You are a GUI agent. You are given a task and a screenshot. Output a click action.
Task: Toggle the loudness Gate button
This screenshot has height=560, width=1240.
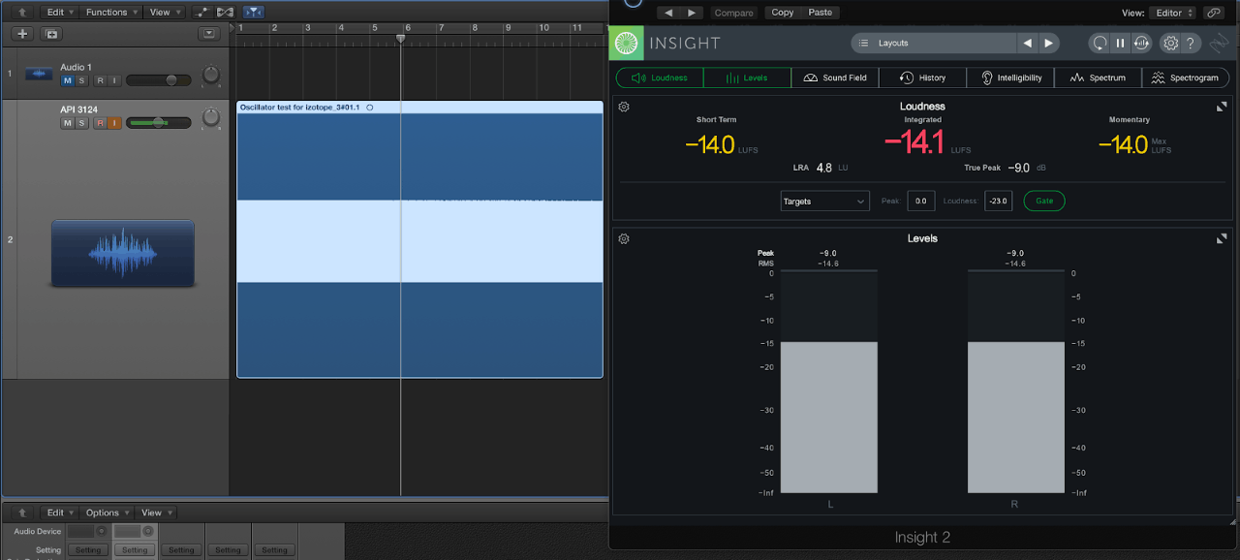[1043, 201]
